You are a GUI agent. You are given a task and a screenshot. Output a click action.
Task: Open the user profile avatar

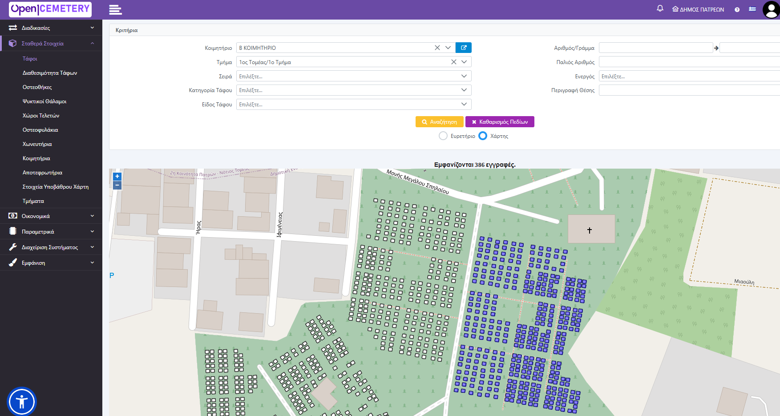[771, 9]
